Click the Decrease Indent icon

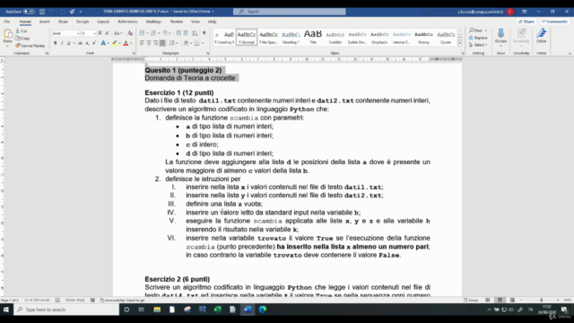tap(178, 33)
